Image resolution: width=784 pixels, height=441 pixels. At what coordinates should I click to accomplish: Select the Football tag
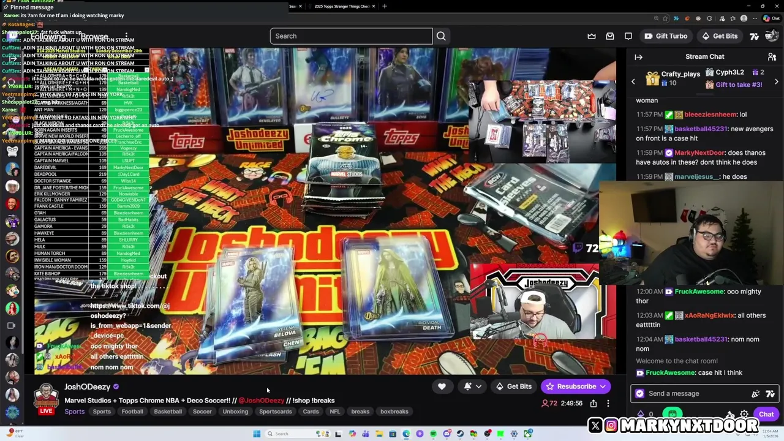coord(132,412)
